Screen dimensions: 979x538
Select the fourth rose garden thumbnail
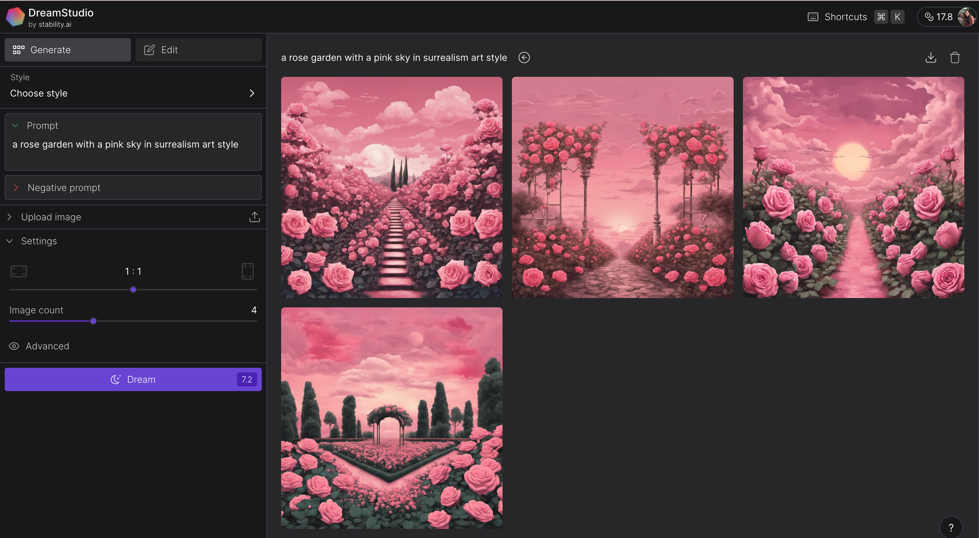(392, 417)
